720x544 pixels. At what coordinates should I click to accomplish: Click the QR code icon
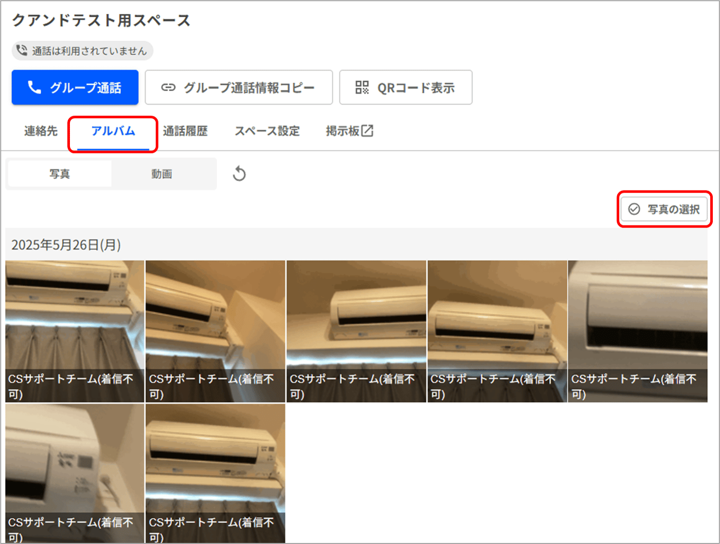coord(362,87)
